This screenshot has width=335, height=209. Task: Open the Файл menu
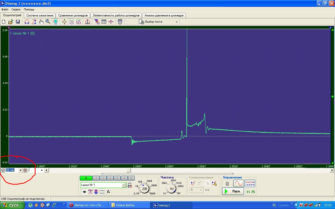tap(5, 9)
